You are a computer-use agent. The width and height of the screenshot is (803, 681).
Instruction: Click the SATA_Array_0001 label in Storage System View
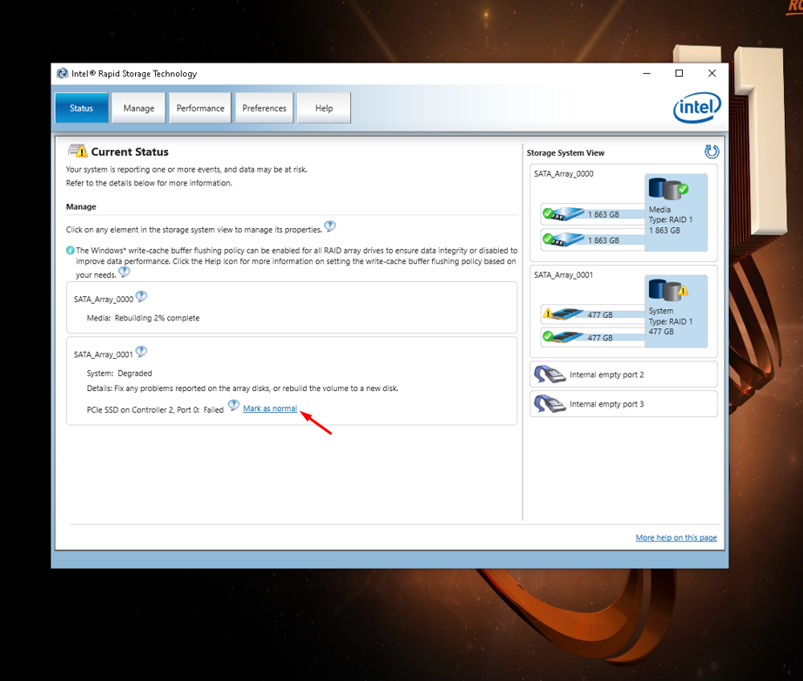pyautogui.click(x=563, y=275)
